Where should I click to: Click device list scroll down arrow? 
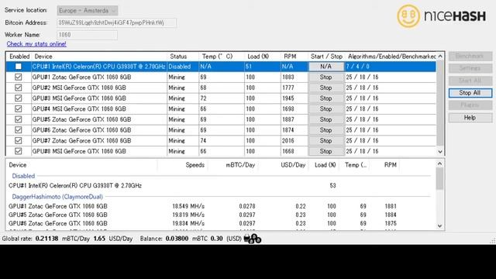pyautogui.click(x=440, y=152)
